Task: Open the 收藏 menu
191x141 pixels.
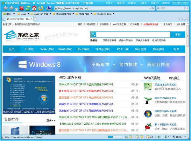Action: (x=132, y=3)
